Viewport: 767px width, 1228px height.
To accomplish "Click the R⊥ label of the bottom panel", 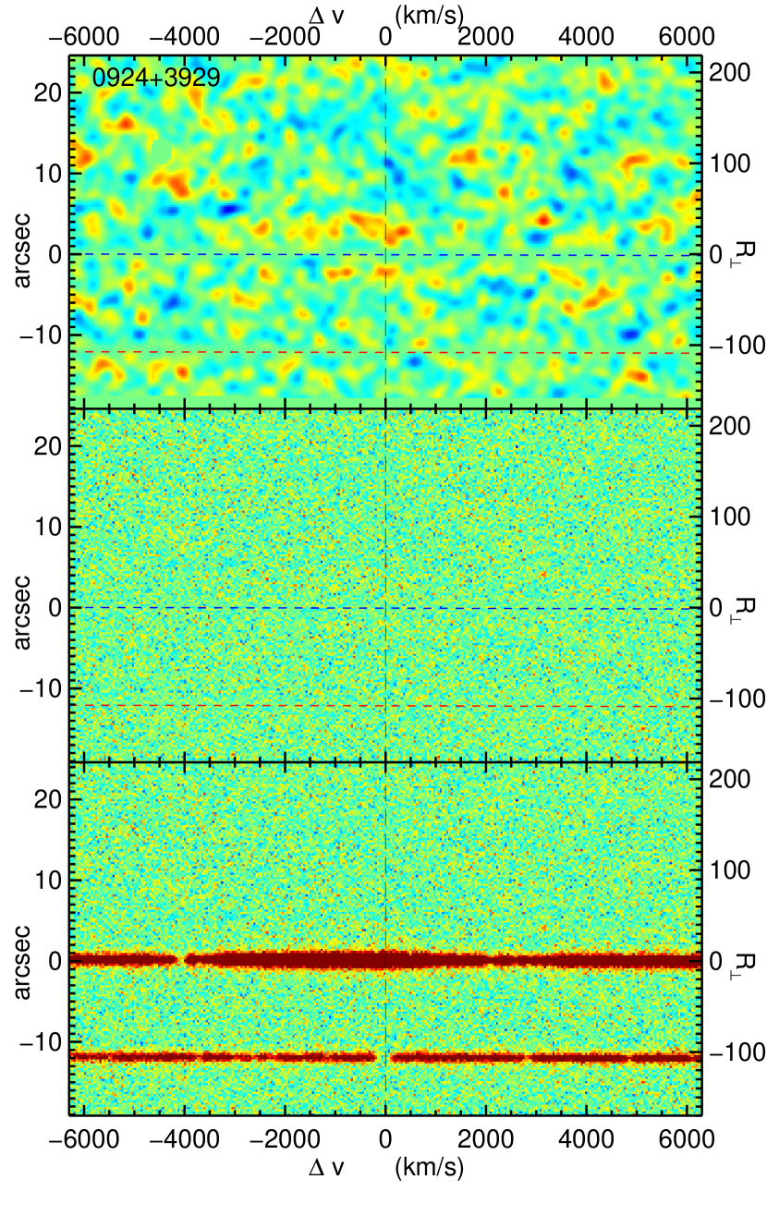I will (x=745, y=961).
